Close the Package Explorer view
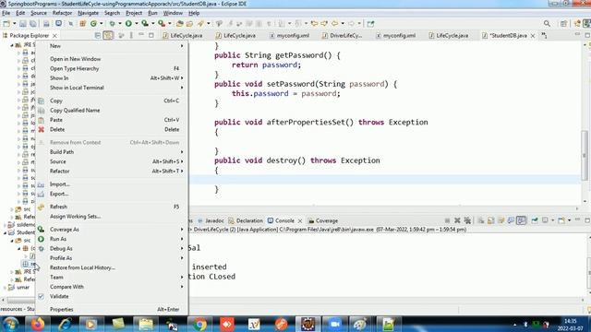The width and height of the screenshot is (591, 332). [54, 35]
